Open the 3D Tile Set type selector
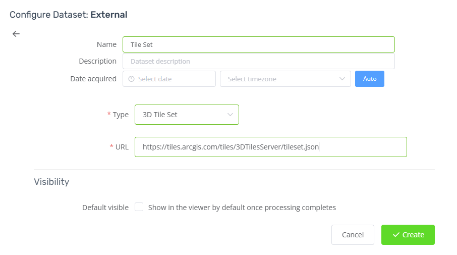The width and height of the screenshot is (457, 255). pos(187,115)
